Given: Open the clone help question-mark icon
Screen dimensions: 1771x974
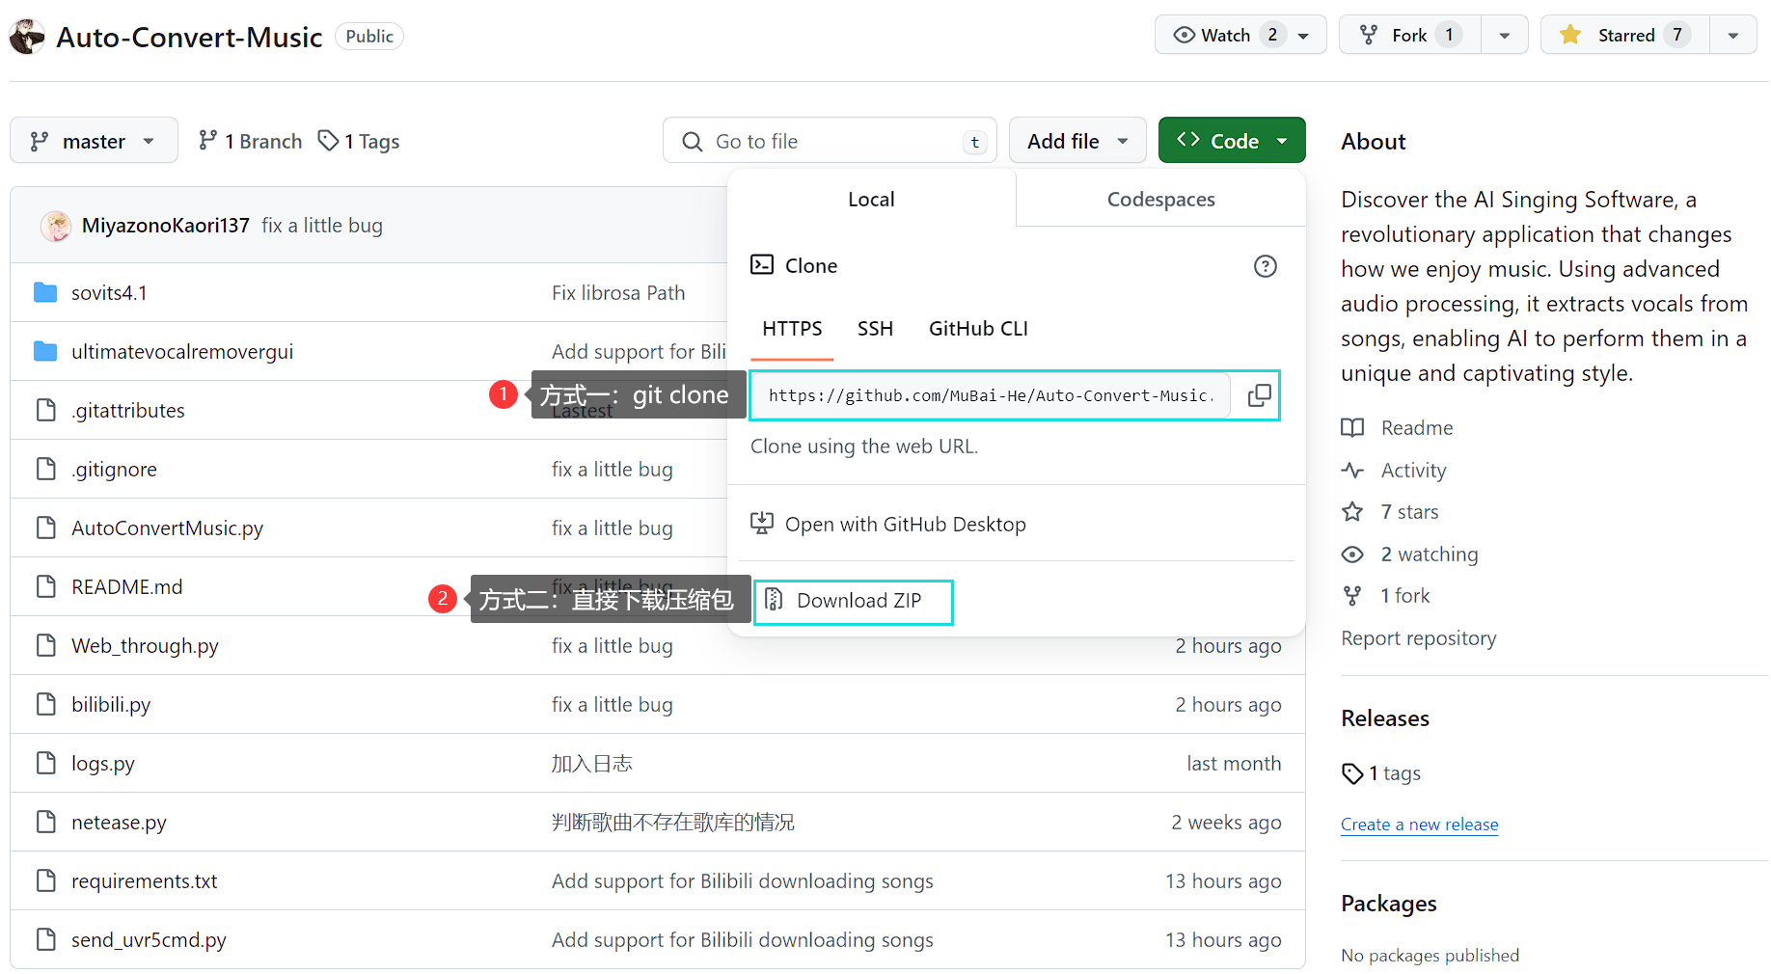Looking at the screenshot, I should [x=1265, y=266].
